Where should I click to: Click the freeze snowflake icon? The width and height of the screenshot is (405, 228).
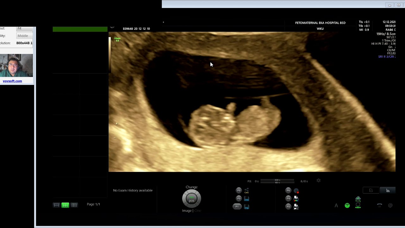tap(319, 181)
